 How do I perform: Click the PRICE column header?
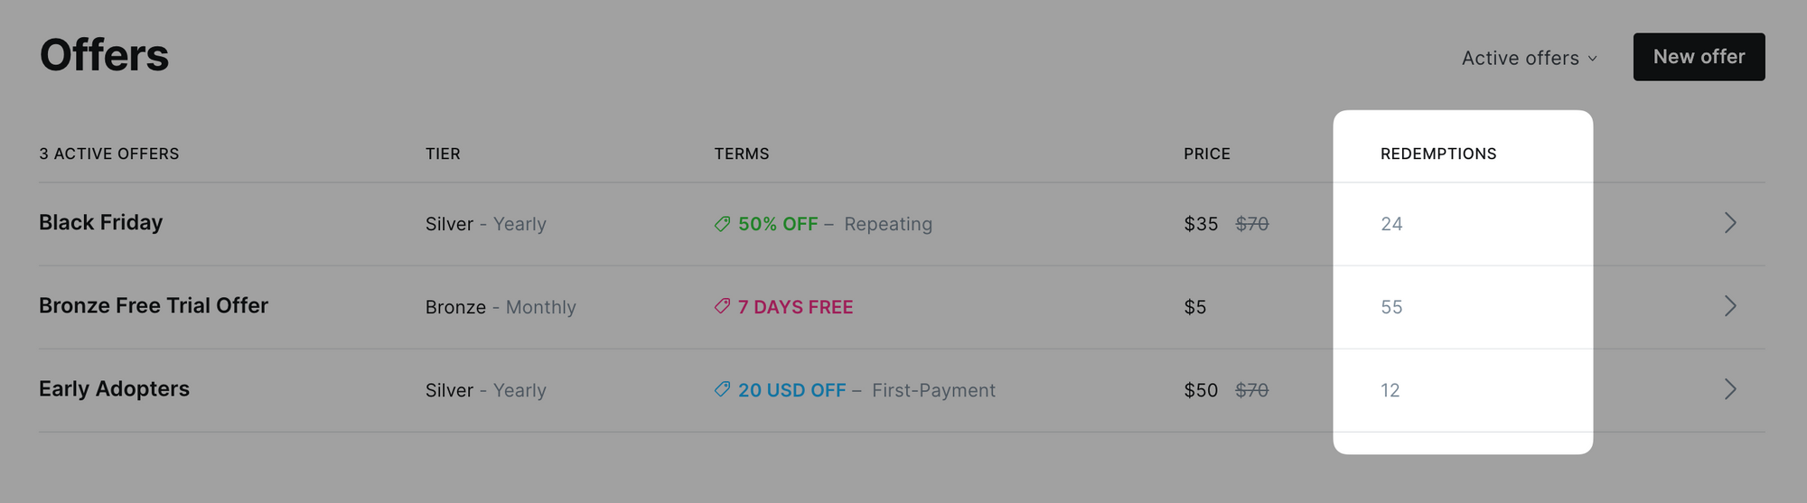pos(1207,154)
